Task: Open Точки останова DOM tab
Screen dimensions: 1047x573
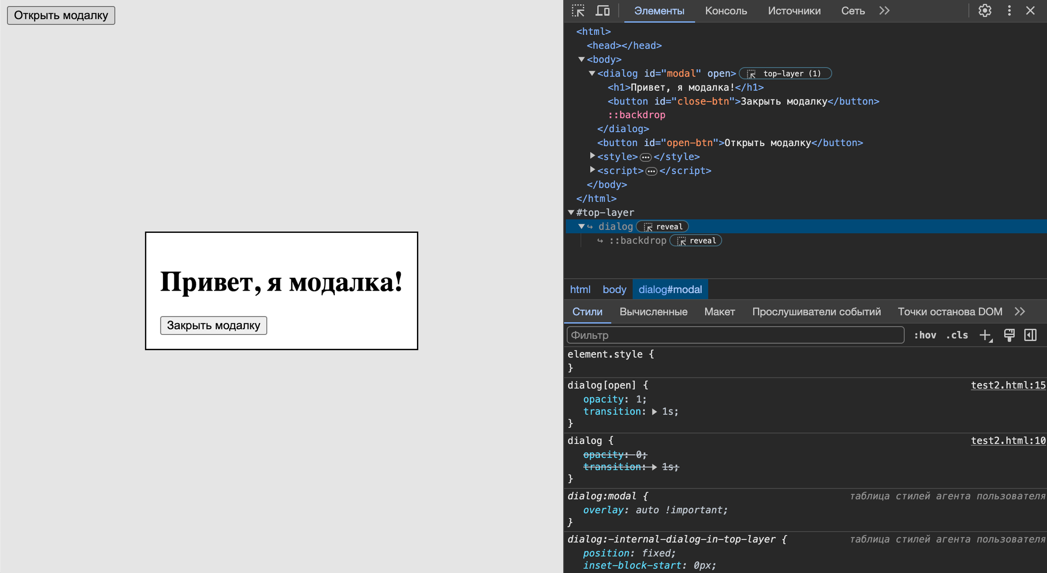Action: click(x=950, y=312)
